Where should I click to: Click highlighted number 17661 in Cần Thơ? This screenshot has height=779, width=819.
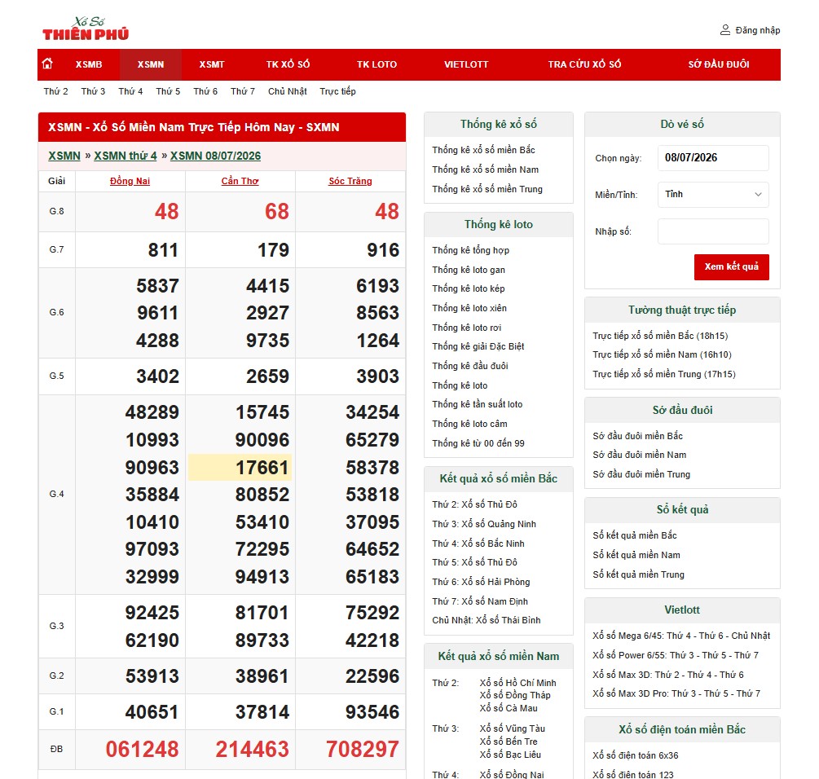pos(240,467)
